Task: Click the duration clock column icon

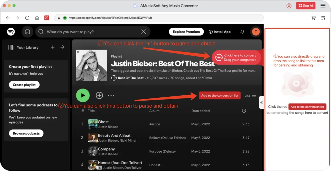Action: pos(244,111)
